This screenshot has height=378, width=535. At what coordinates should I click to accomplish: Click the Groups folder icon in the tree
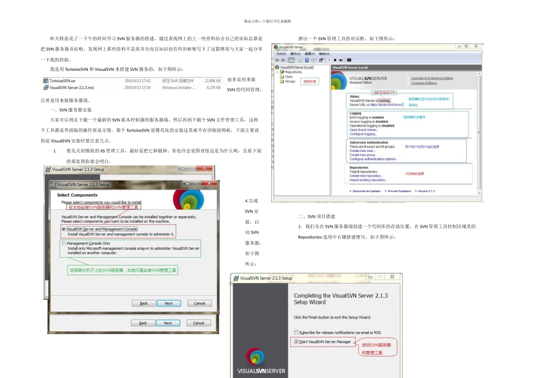(282, 81)
